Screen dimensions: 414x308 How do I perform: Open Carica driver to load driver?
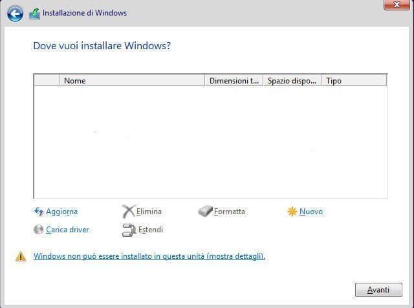pos(67,230)
